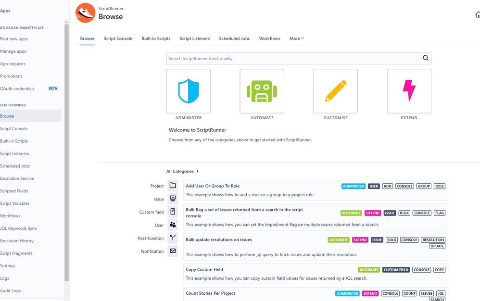Open Script Variables in sidebar
Screen dimensions: 480x301
tap(15, 203)
